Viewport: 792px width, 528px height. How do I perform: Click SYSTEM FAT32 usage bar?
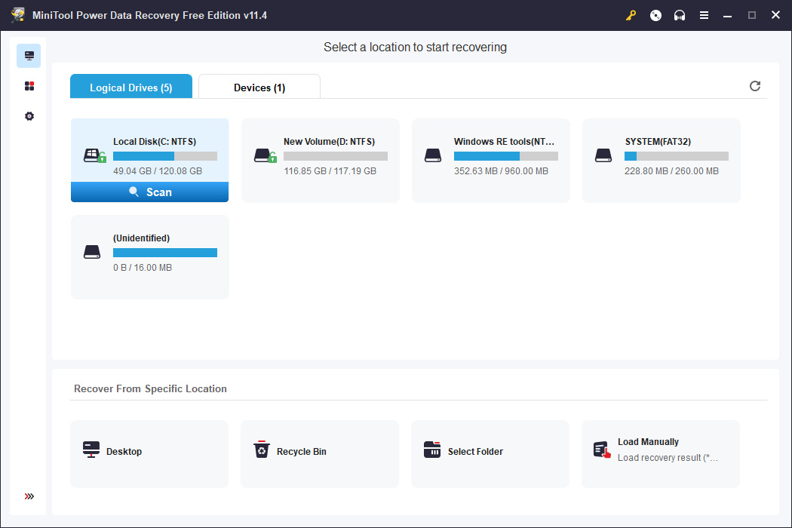(x=677, y=156)
